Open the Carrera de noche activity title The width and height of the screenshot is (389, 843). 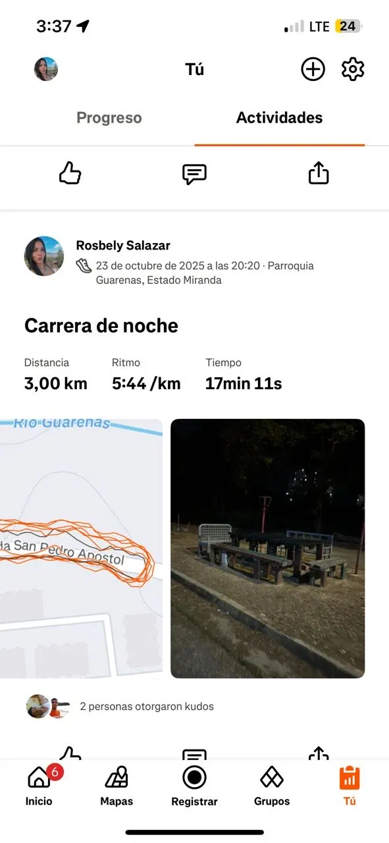(101, 325)
